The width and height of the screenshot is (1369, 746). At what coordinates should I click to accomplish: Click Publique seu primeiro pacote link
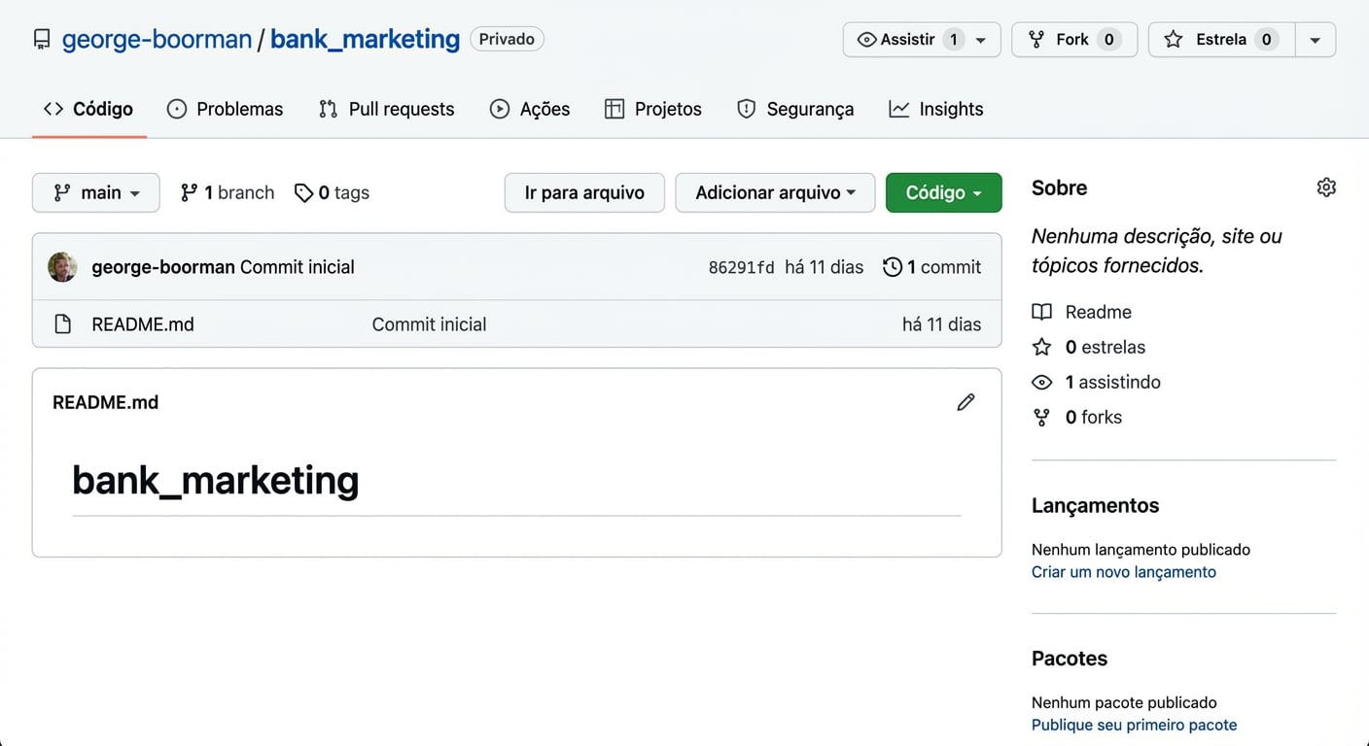coord(1135,725)
